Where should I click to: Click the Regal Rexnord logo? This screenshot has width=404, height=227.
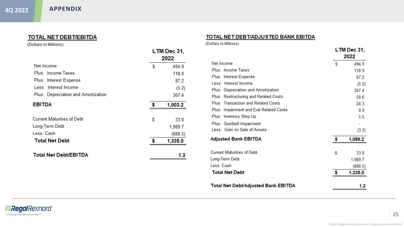point(29,208)
